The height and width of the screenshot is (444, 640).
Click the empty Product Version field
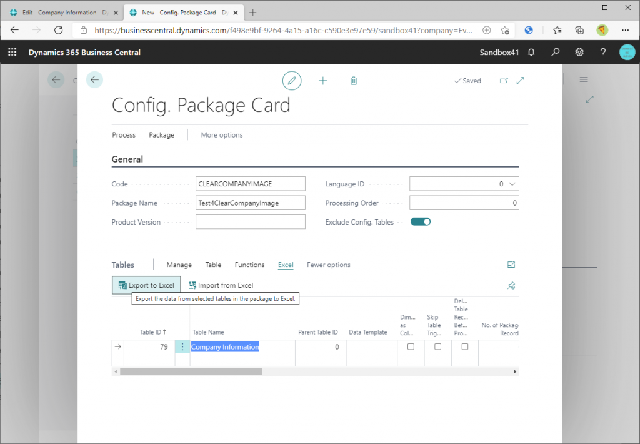coord(250,222)
